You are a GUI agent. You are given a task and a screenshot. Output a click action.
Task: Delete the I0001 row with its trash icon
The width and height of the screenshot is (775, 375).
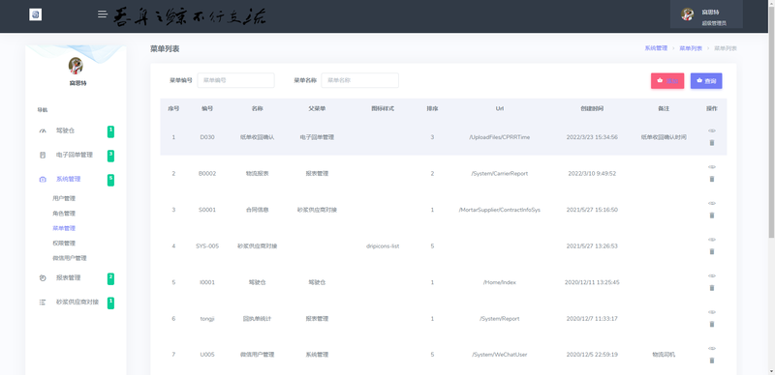point(712,288)
